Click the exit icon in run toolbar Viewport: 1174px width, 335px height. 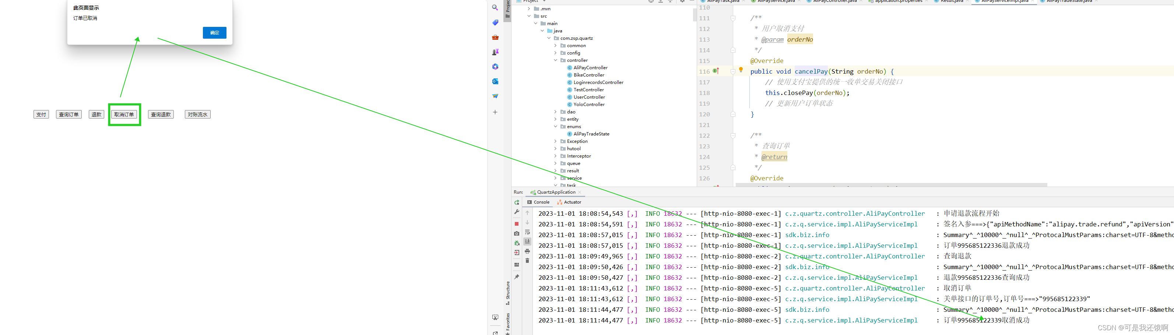click(x=517, y=253)
